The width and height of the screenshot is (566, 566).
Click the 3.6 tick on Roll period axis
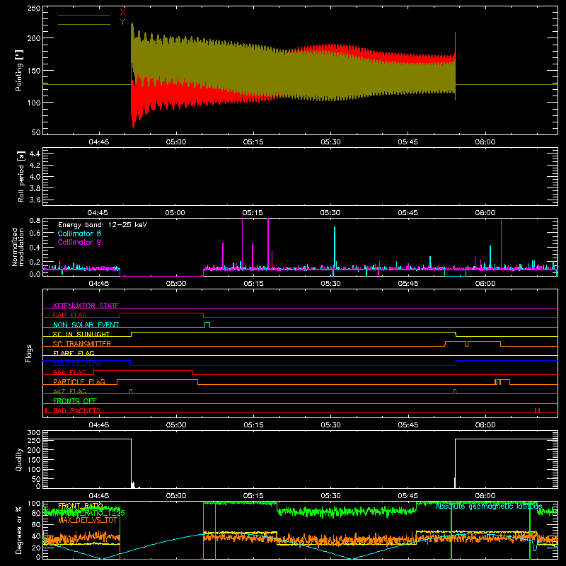coord(35,200)
